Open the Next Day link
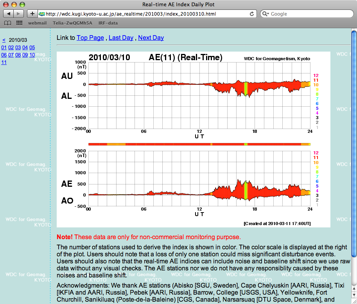The width and height of the screenshot is (357, 304). [151, 38]
